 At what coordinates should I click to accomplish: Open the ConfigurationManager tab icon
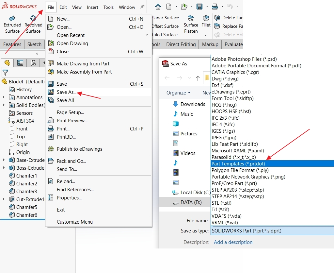pos(33,63)
